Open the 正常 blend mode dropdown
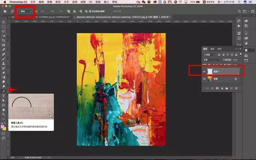Screen dimensions: 256x160 point(211,60)
